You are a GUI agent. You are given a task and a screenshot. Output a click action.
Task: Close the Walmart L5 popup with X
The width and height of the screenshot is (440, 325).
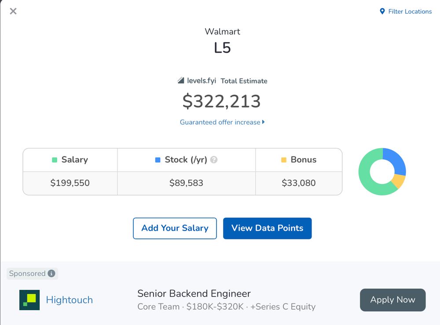pos(13,11)
